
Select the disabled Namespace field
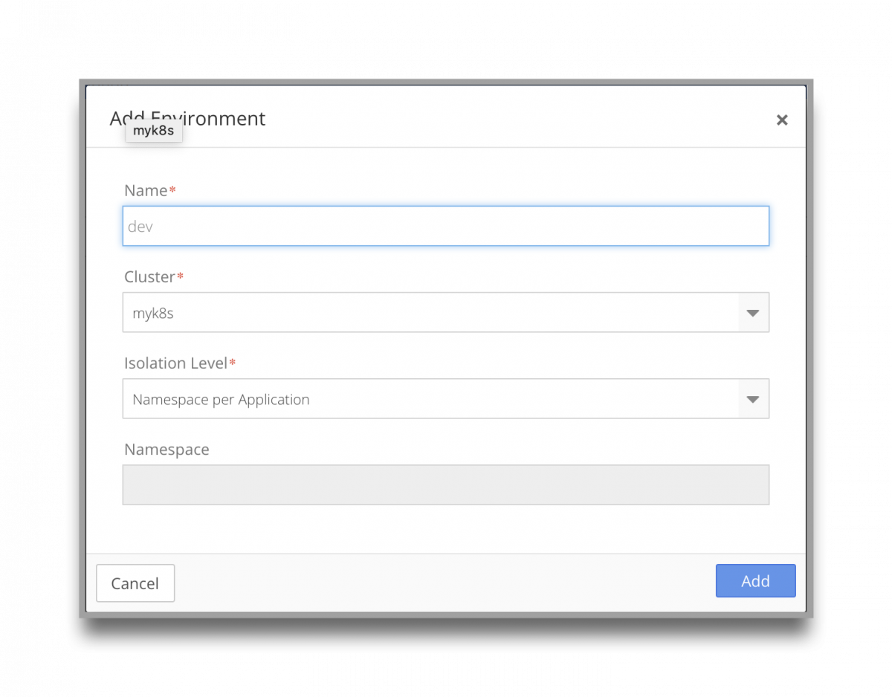pos(446,484)
